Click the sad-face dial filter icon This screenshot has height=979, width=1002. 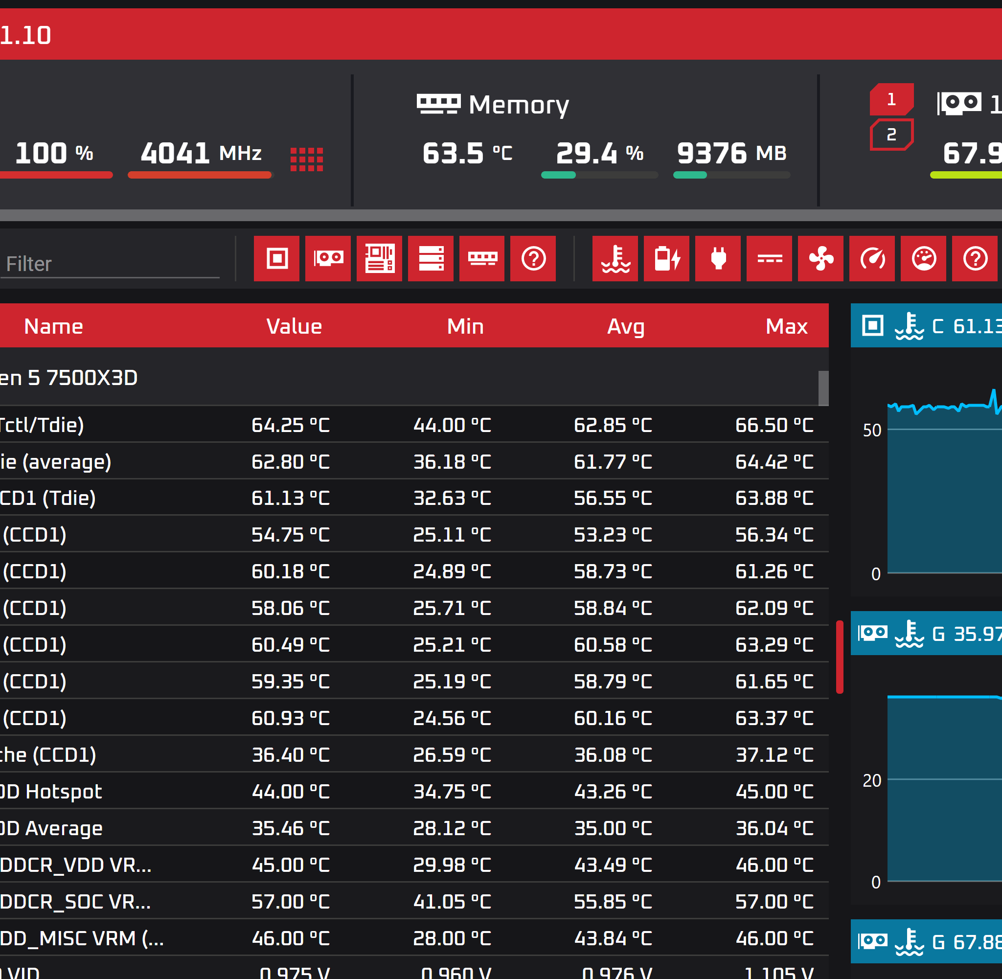click(923, 258)
